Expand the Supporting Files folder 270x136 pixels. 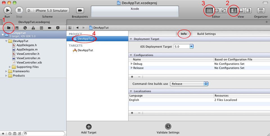click(x=10, y=67)
